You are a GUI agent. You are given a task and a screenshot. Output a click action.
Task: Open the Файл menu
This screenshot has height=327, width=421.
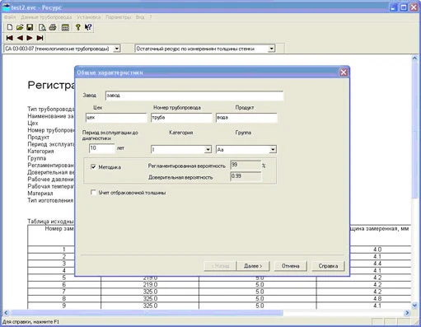coord(10,17)
